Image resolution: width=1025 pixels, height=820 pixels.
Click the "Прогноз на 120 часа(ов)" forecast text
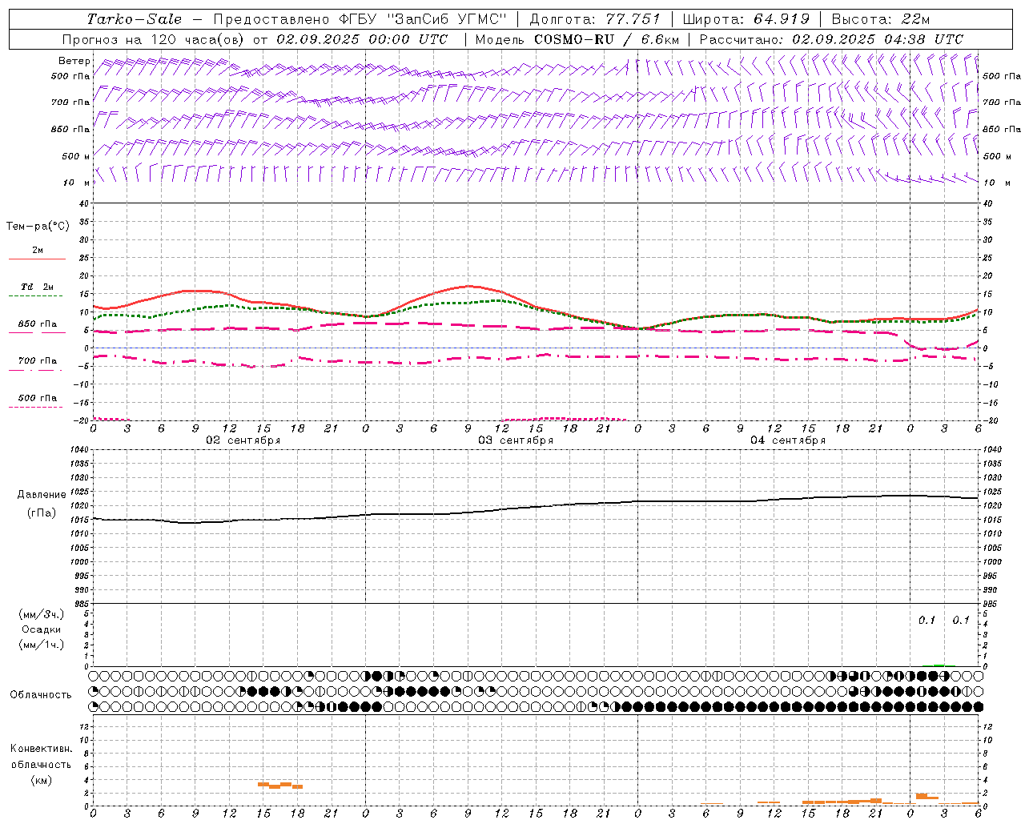point(155,39)
